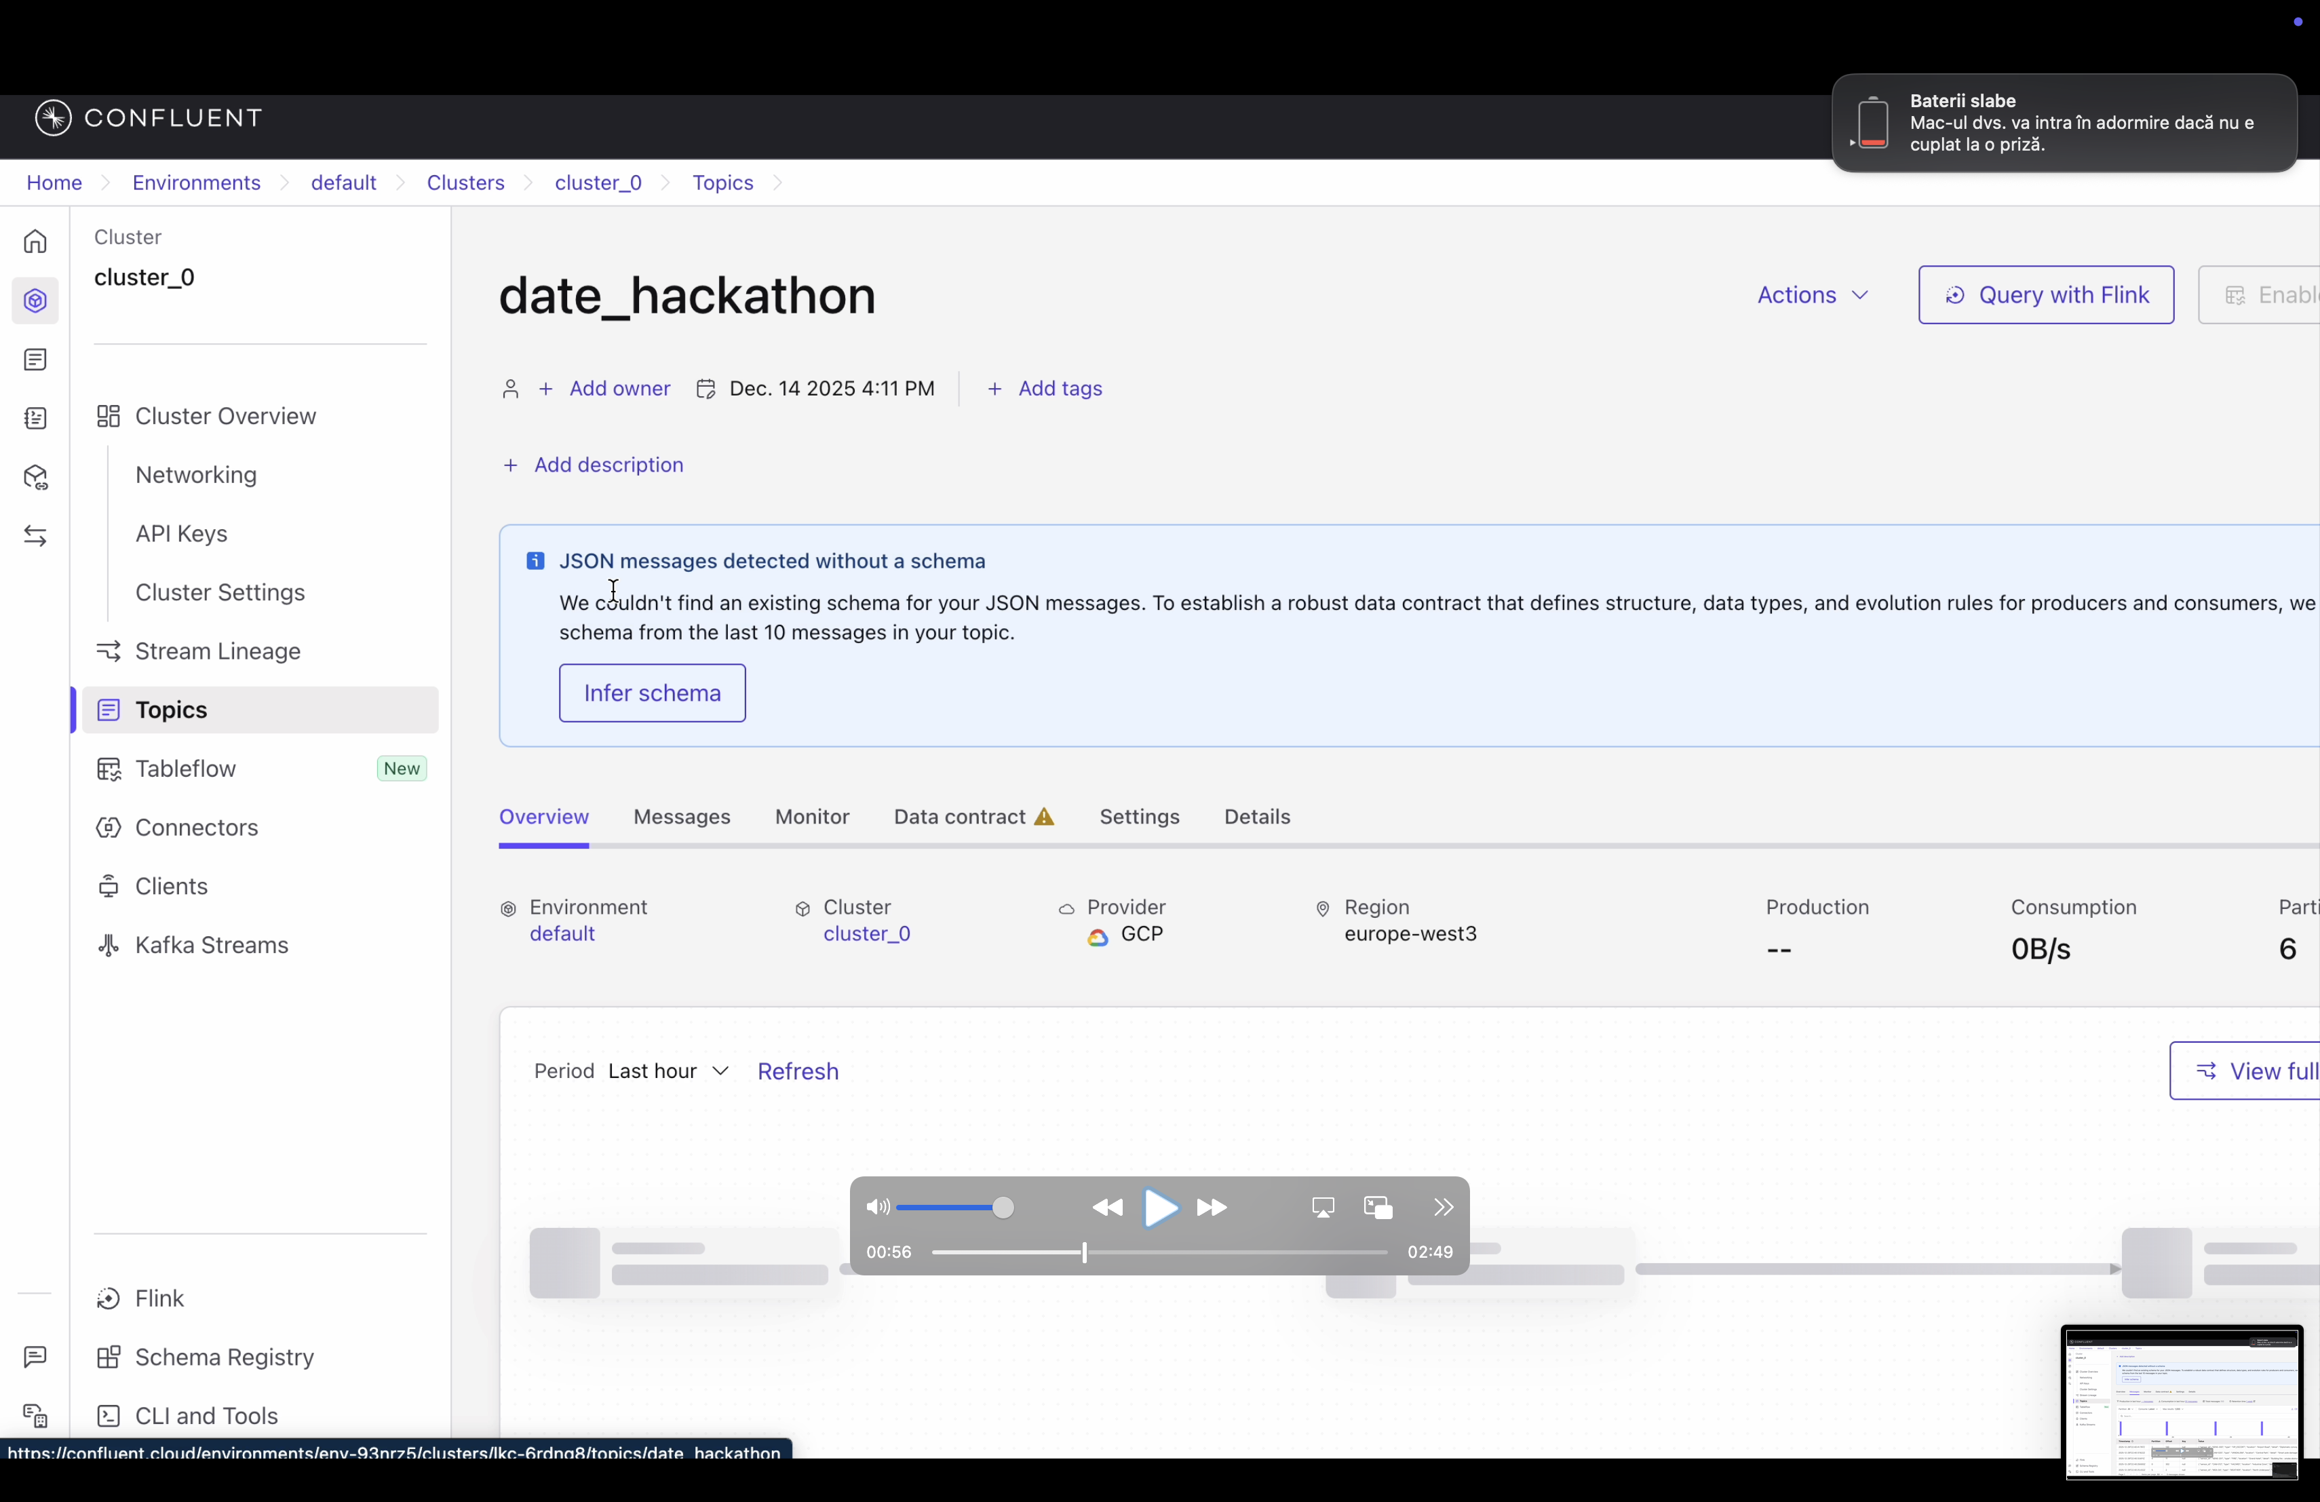Click the home icon in left rail

pos(35,242)
